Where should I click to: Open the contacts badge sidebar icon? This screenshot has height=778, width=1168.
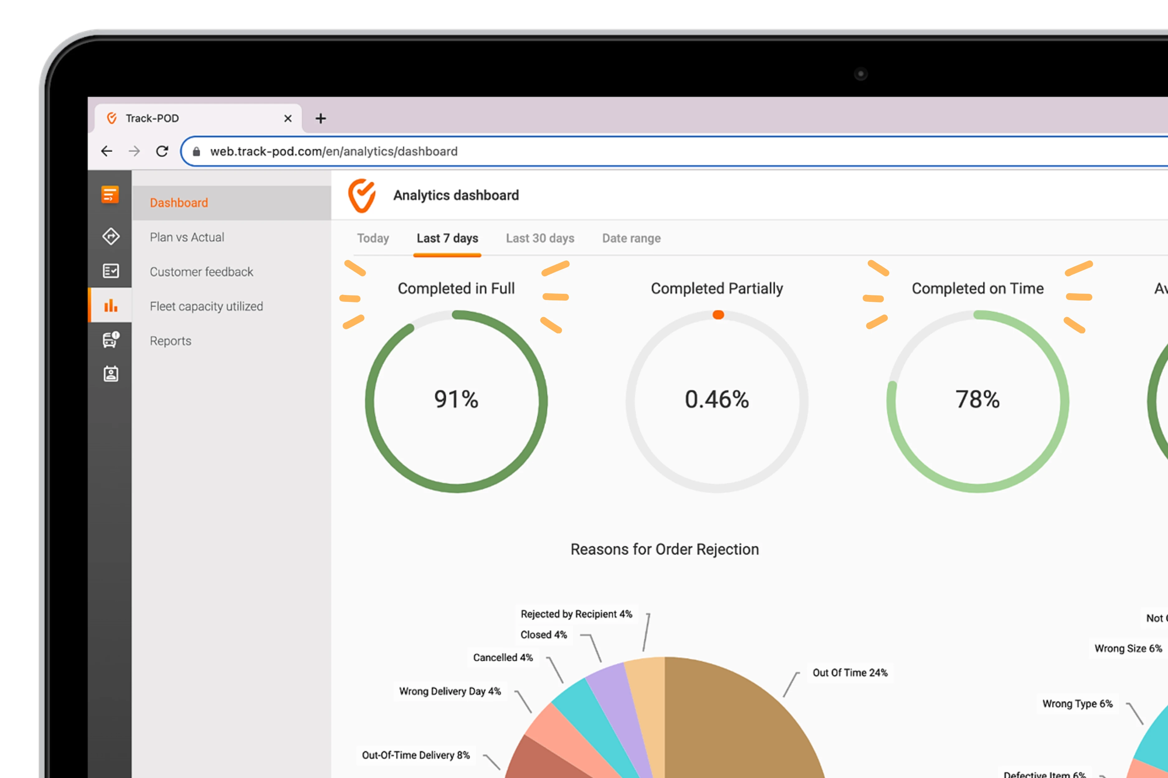pyautogui.click(x=110, y=374)
